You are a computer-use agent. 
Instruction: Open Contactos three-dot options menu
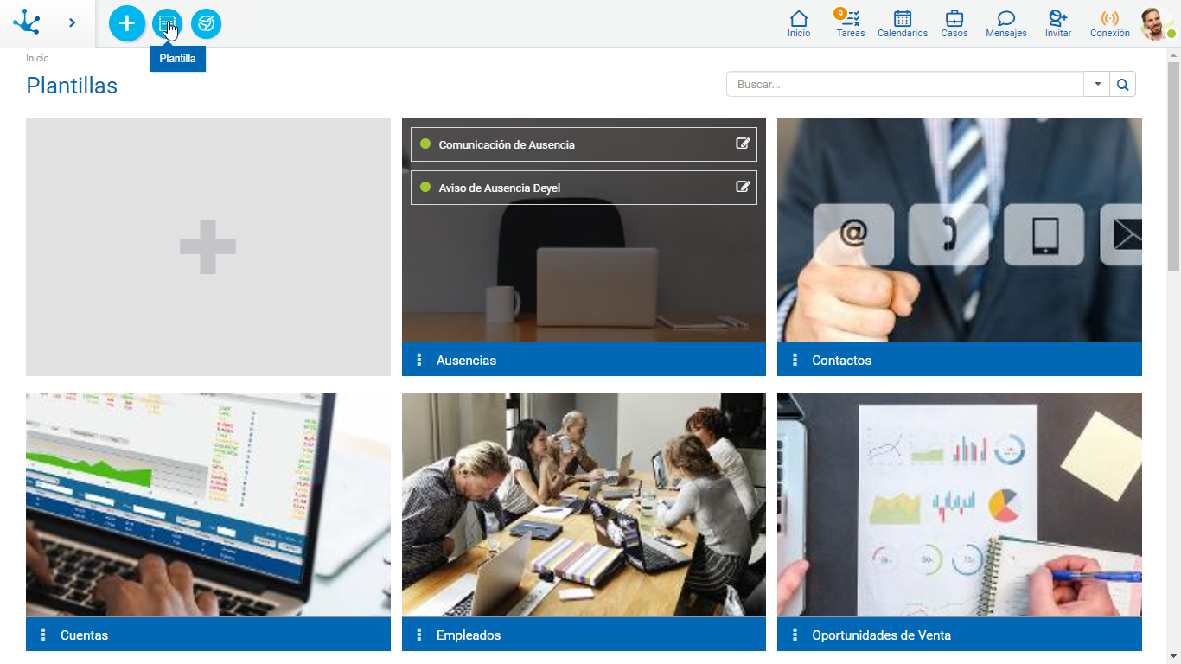point(795,360)
